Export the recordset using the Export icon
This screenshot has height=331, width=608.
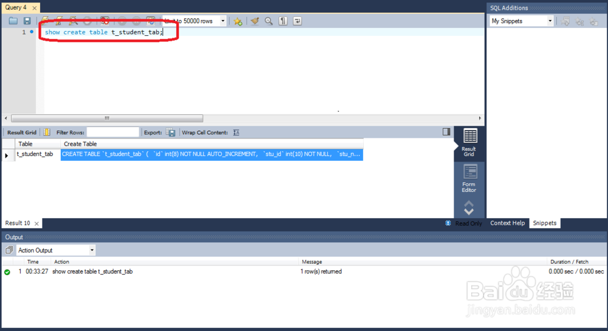pyautogui.click(x=171, y=132)
